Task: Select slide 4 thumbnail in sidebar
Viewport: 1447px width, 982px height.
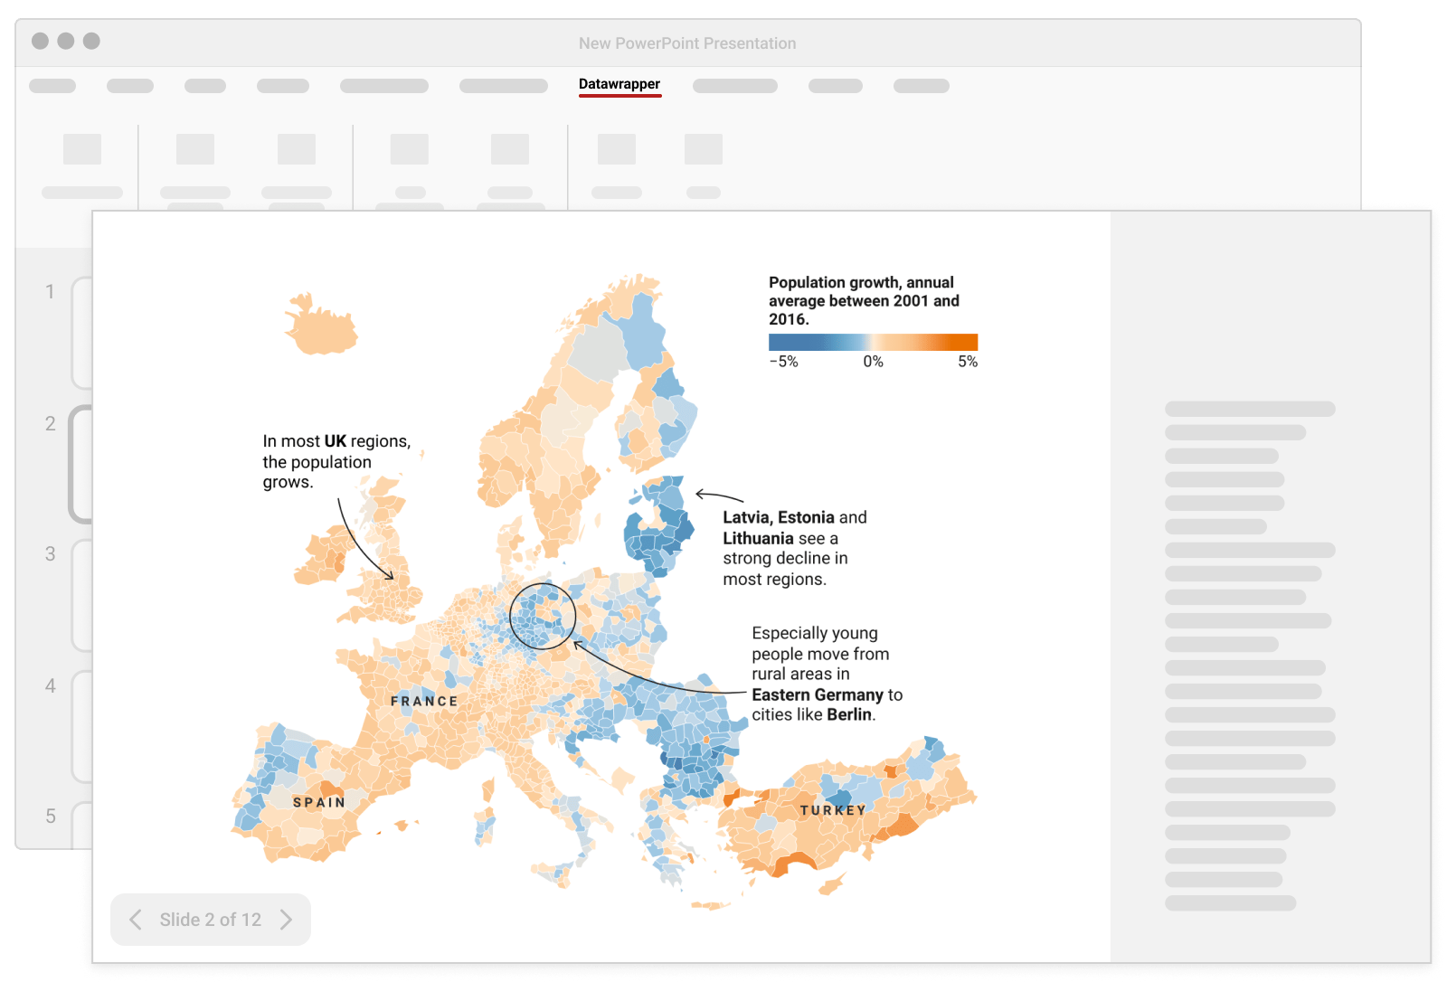Action: (81, 726)
